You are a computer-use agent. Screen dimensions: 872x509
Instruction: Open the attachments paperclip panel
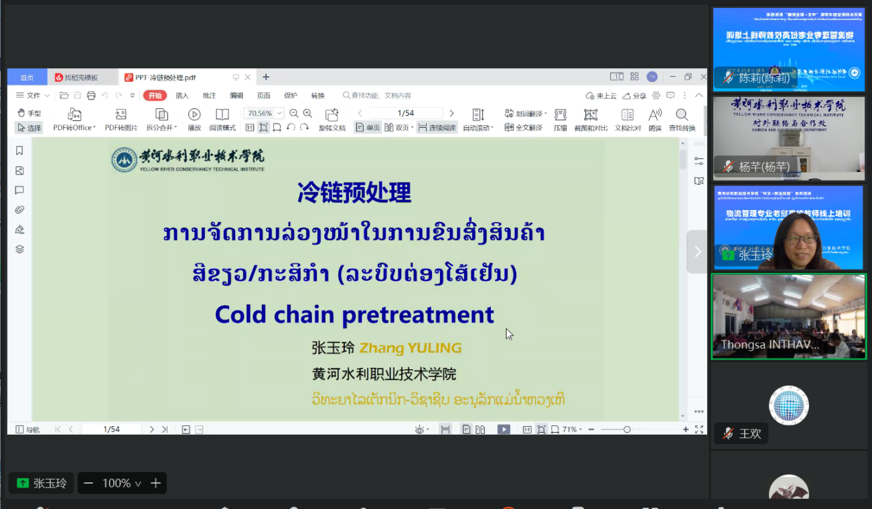[19, 210]
